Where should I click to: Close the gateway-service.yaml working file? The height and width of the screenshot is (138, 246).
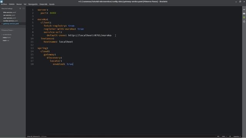tap(2, 24)
